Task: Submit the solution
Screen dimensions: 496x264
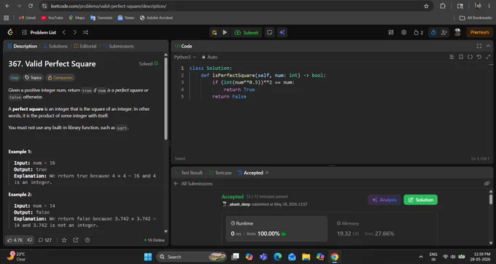Action: (247, 32)
